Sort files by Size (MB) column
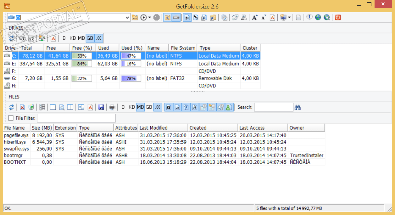The image size is (395, 215). 42,128
